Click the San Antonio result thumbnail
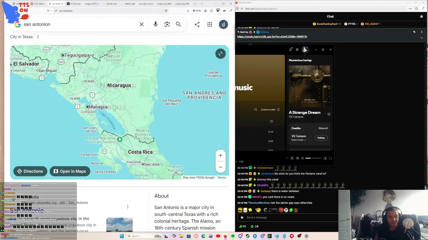Screen dimensions: 428x240 pos(119,225)
